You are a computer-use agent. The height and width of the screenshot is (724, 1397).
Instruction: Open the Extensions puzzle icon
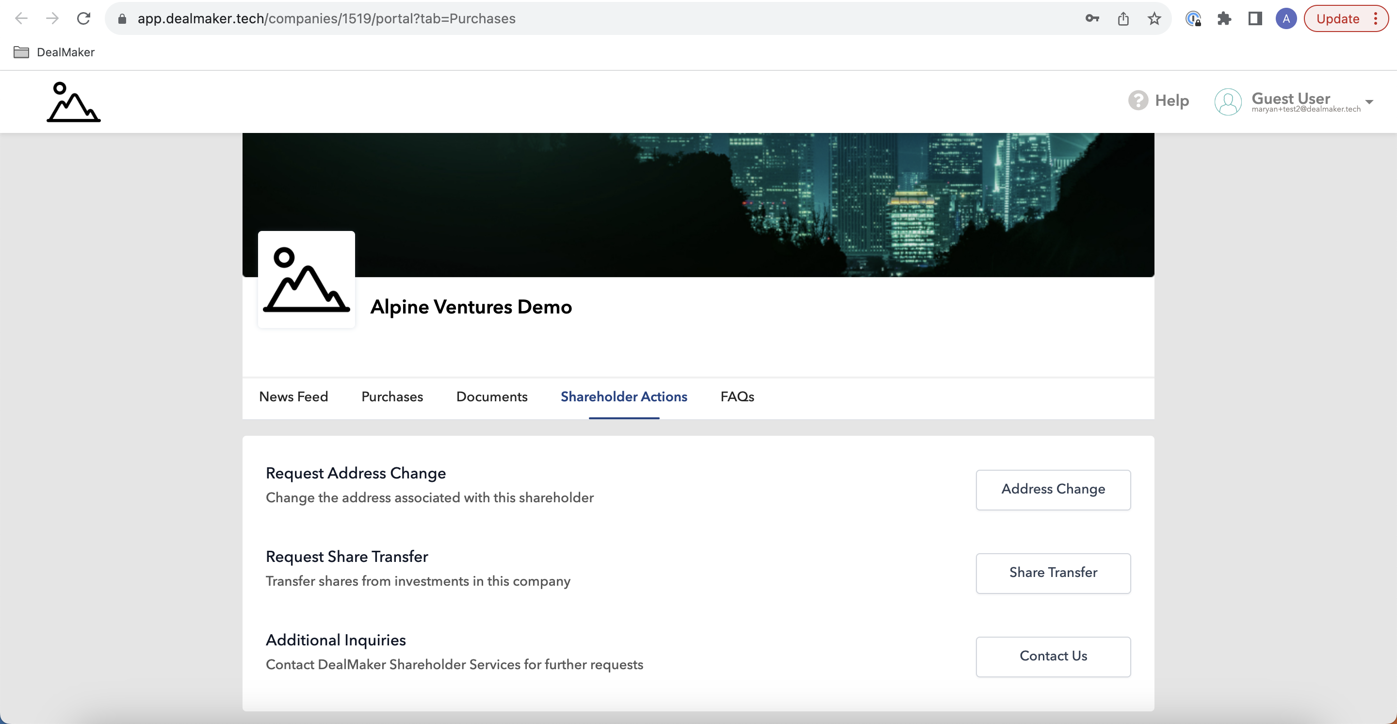point(1224,18)
